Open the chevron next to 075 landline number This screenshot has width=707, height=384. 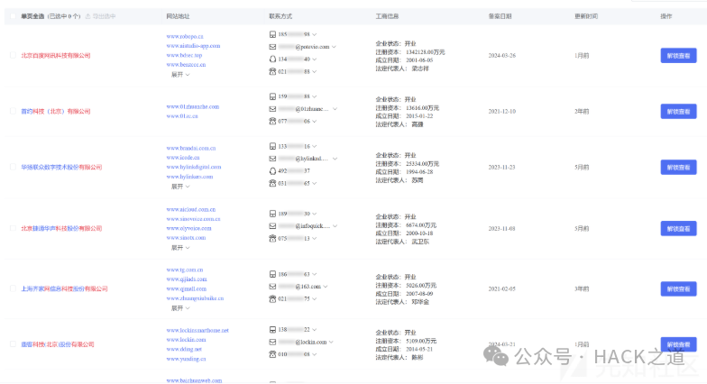point(314,238)
